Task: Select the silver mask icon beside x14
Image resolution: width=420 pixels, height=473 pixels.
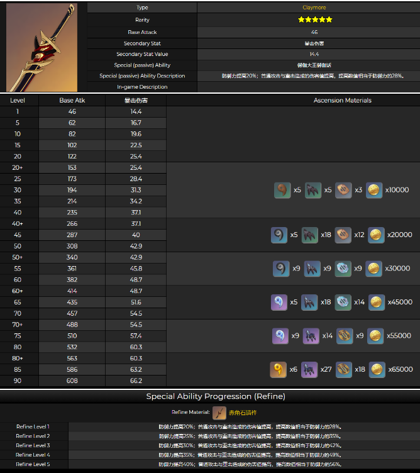Action: [x=343, y=302]
